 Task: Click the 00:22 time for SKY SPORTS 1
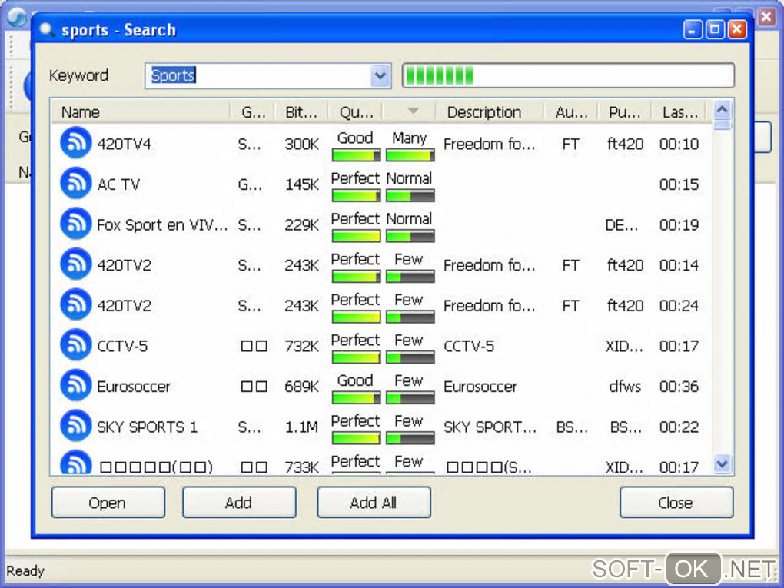coord(679,427)
